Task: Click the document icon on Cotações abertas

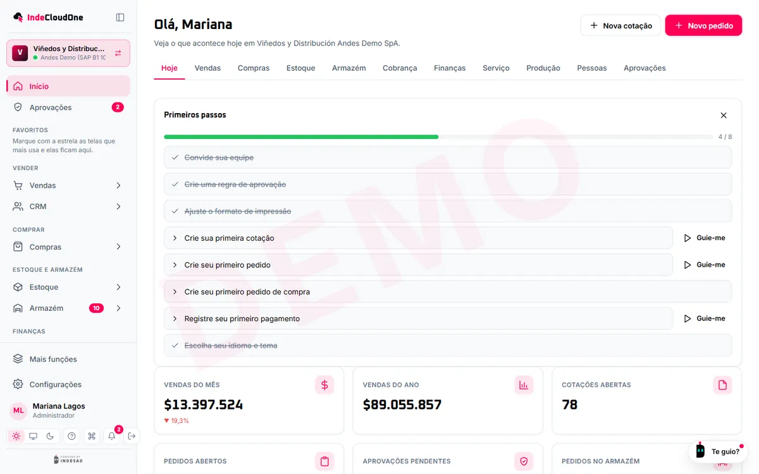Action: (722, 385)
